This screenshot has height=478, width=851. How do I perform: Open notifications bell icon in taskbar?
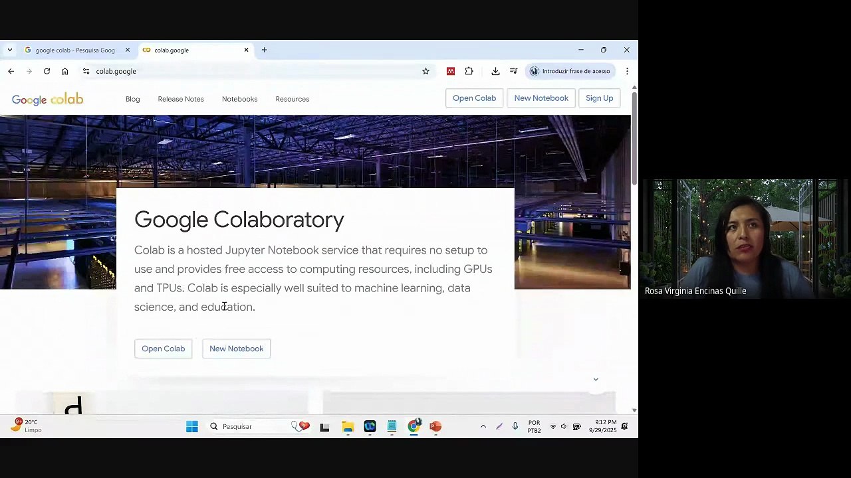(x=624, y=426)
